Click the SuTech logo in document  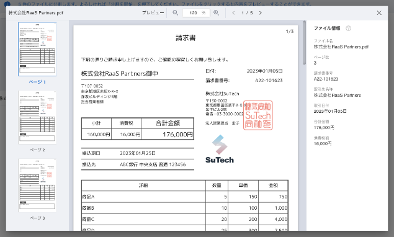(x=220, y=149)
